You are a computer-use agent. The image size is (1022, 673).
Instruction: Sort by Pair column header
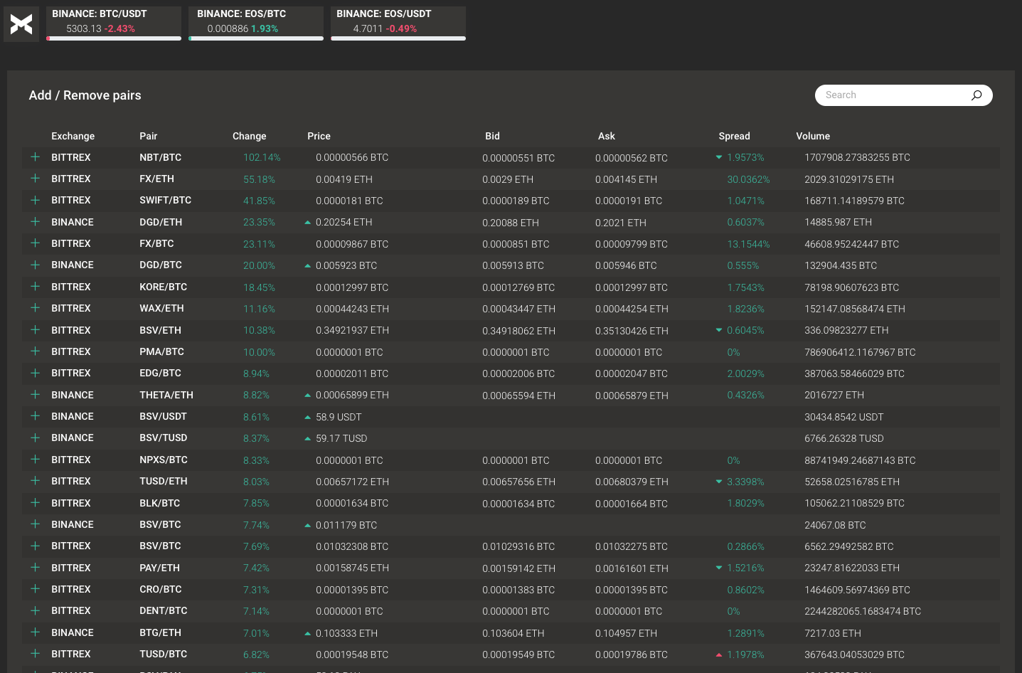[x=149, y=136]
